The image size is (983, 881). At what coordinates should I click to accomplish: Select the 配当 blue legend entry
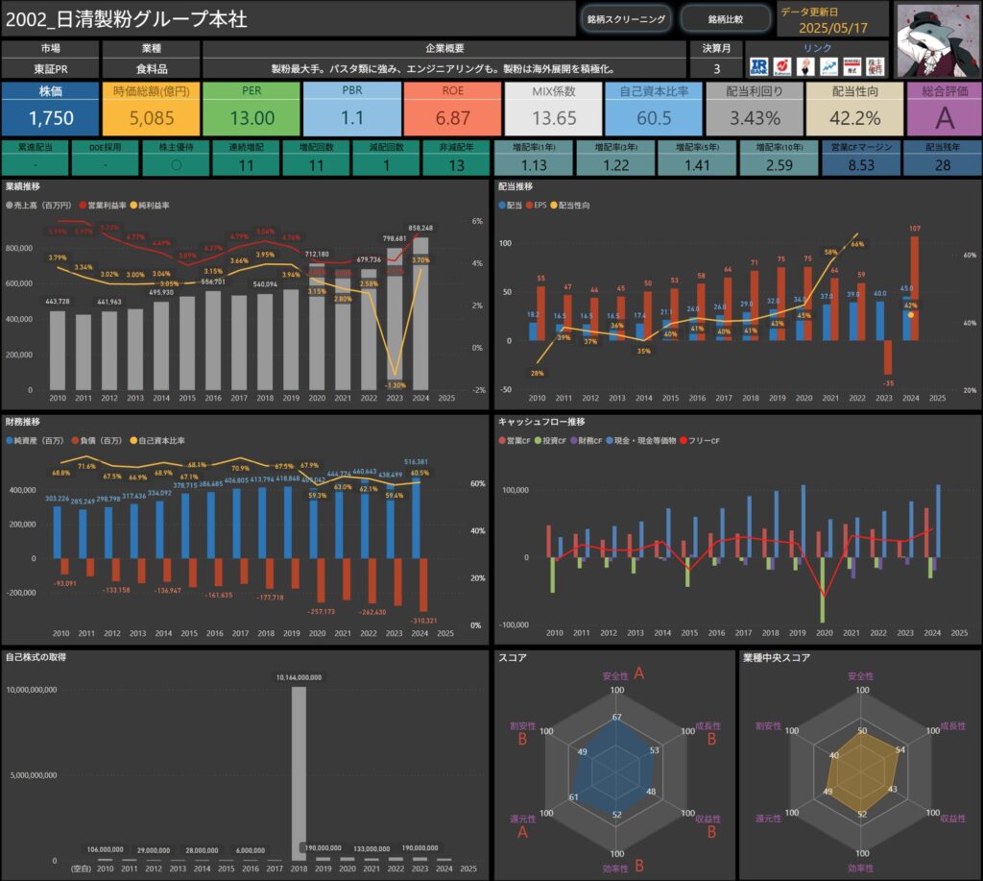pyautogui.click(x=511, y=206)
